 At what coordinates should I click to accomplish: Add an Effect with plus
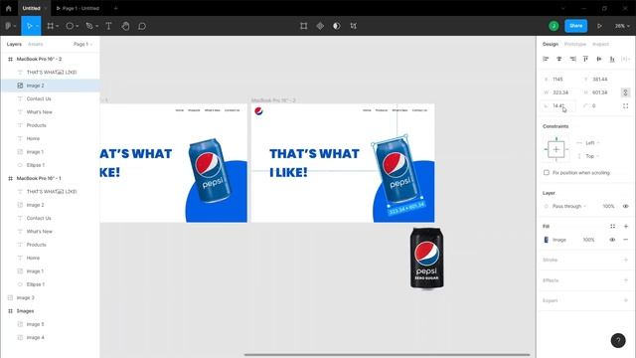coord(626,280)
